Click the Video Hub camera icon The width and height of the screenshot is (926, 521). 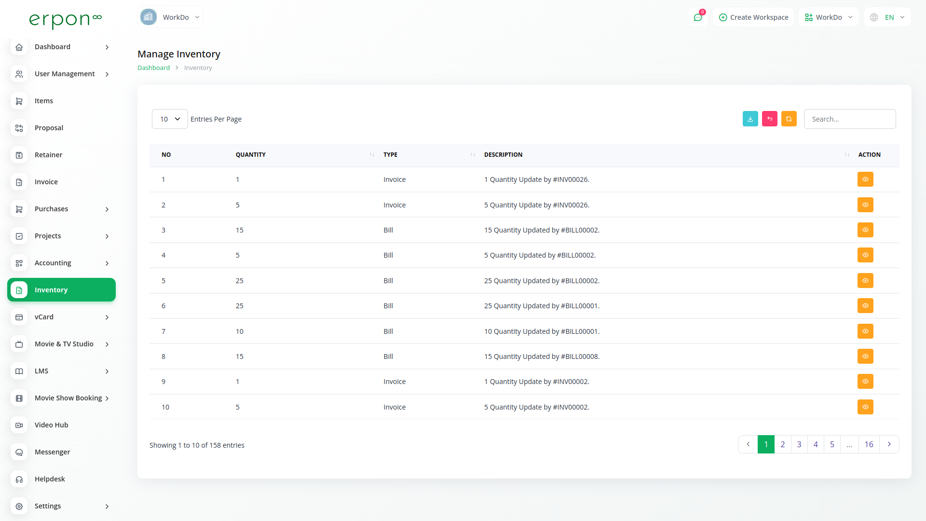click(19, 425)
